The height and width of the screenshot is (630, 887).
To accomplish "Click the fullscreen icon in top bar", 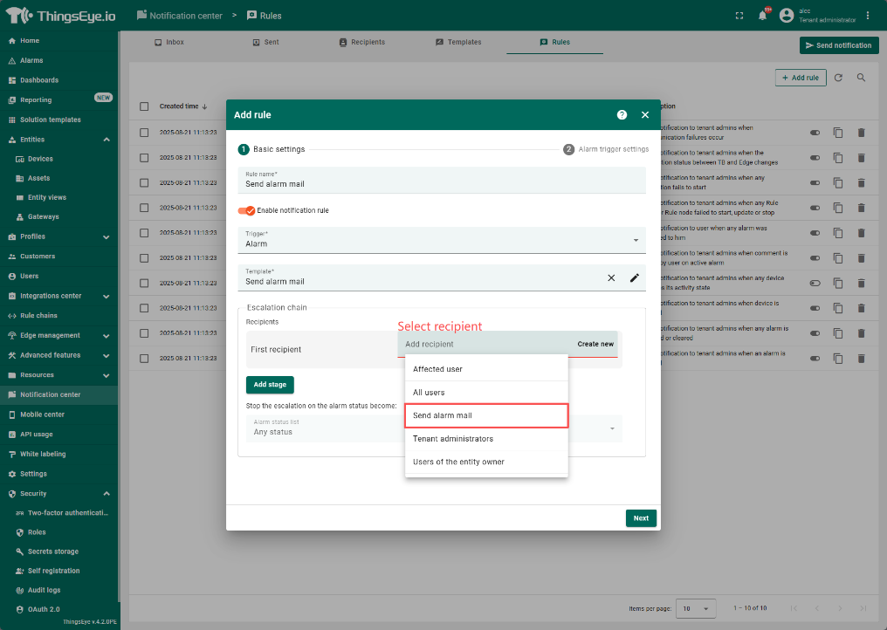I will coord(739,16).
